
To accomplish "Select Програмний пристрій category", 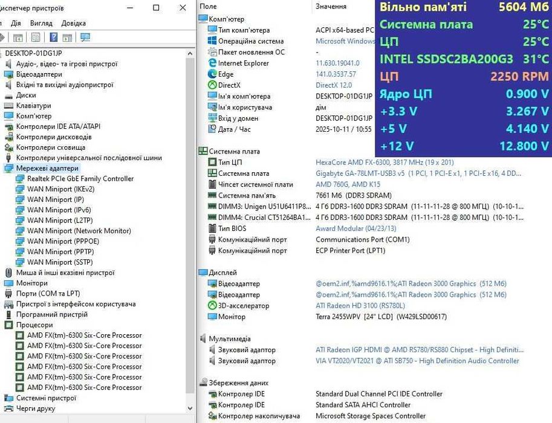I will pos(52,314).
